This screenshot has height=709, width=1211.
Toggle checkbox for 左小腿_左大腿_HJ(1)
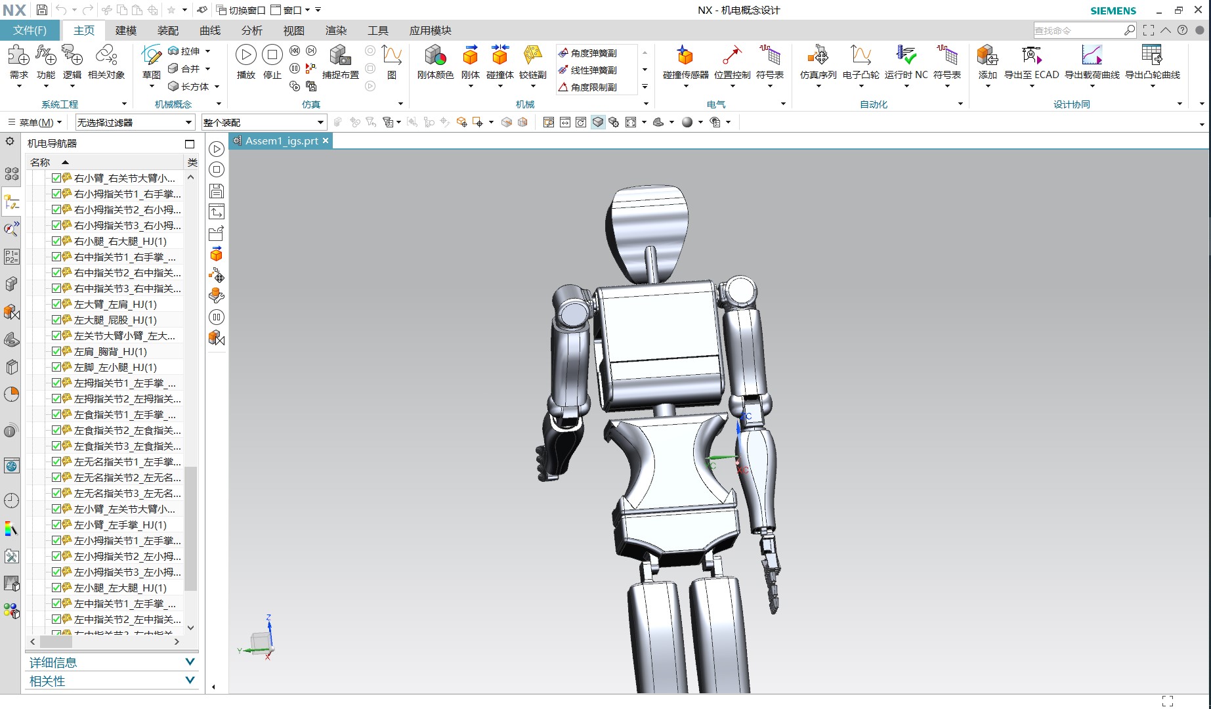point(56,588)
